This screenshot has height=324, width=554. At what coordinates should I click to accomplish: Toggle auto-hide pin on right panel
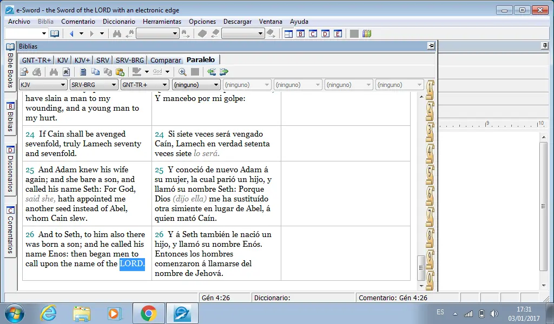pos(544,46)
